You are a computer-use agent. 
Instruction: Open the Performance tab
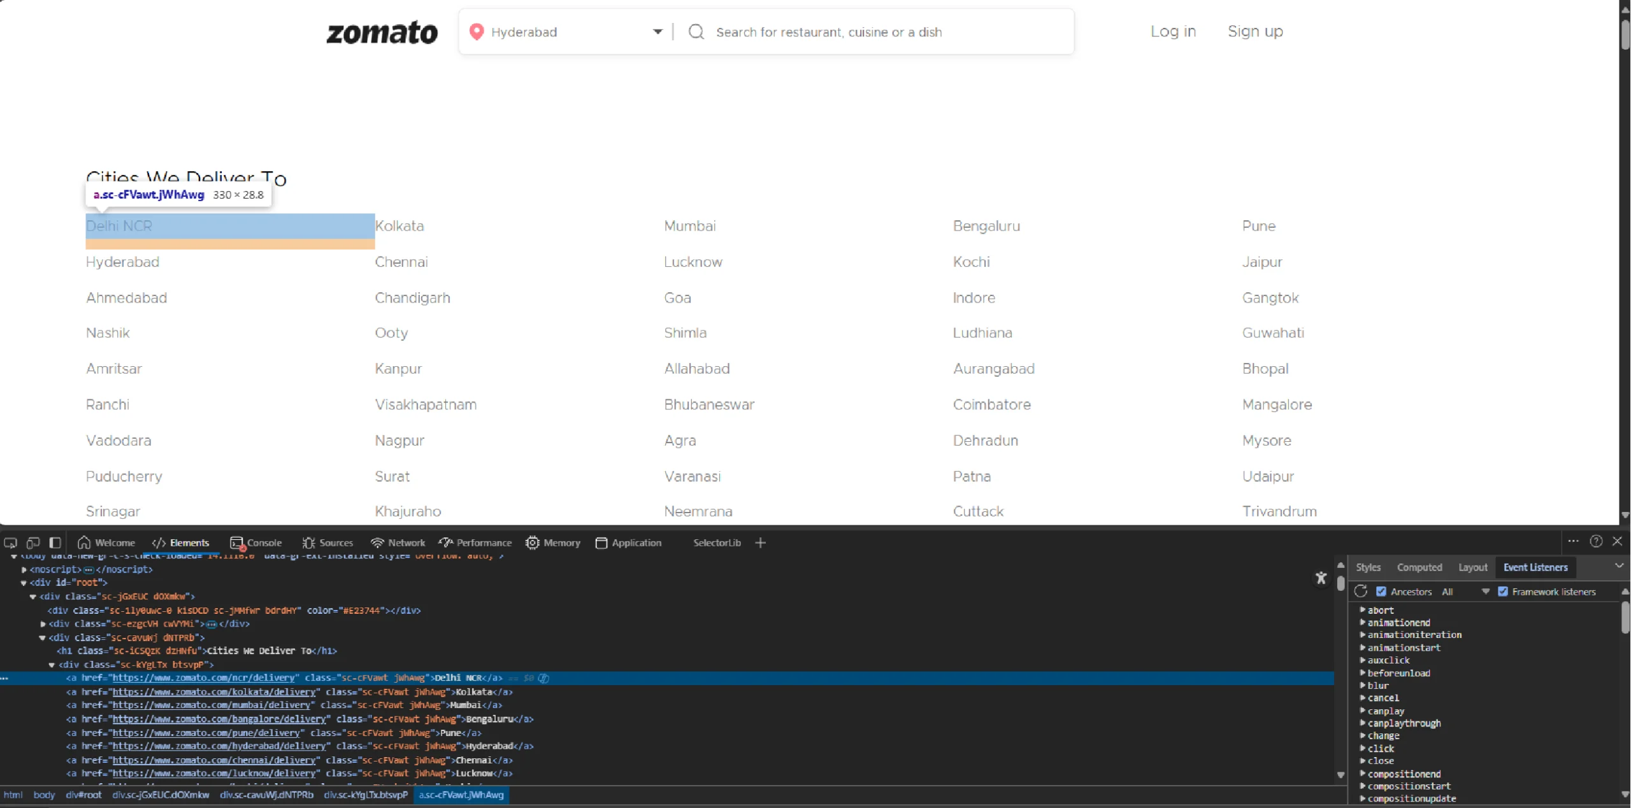pos(475,543)
